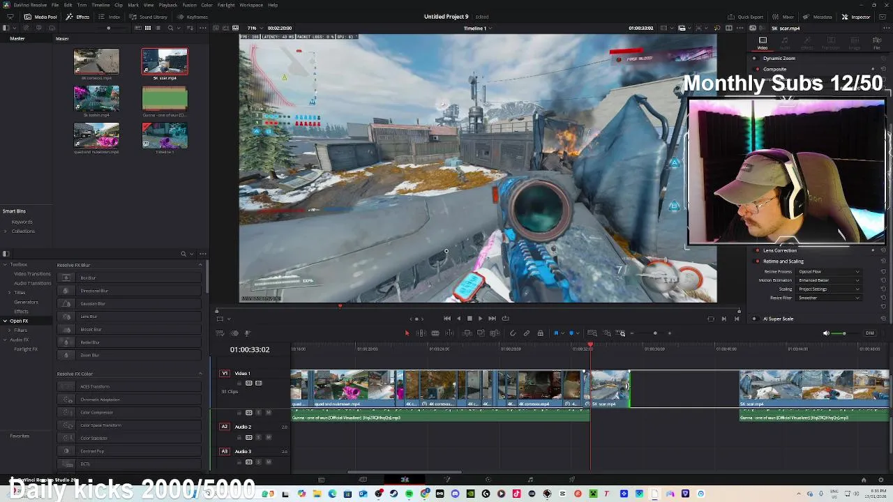Open the Media Pool panel
The width and height of the screenshot is (893, 502).
[x=40, y=17]
